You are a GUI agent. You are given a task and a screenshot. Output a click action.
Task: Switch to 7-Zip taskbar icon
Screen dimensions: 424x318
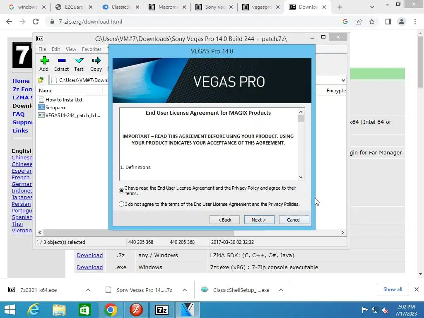[x=162, y=310]
